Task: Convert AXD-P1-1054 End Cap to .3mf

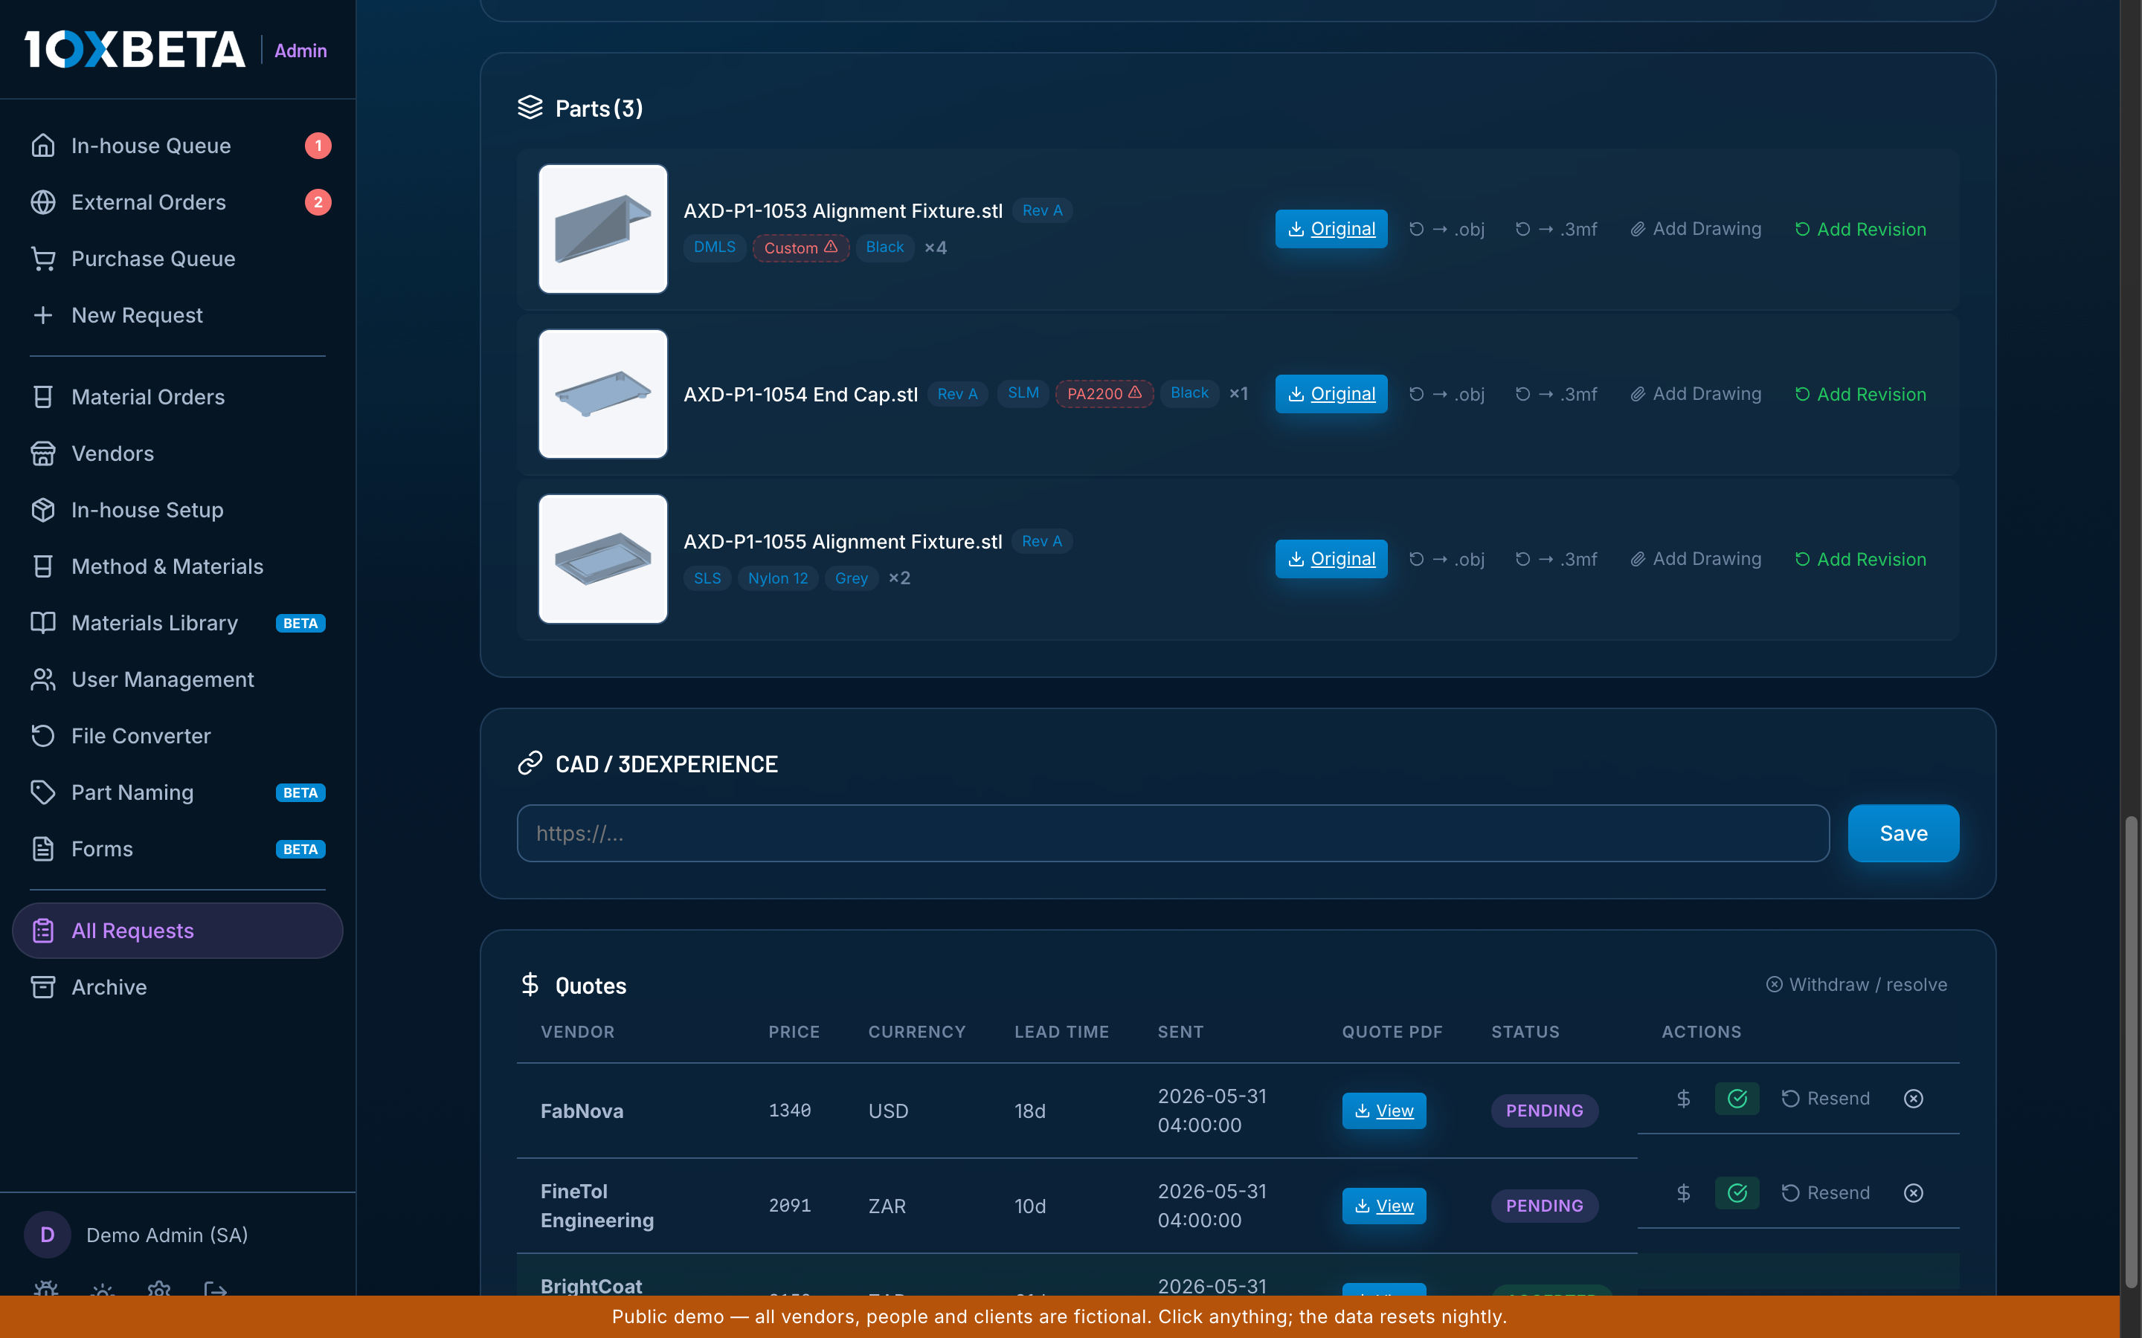Action: (1557, 394)
